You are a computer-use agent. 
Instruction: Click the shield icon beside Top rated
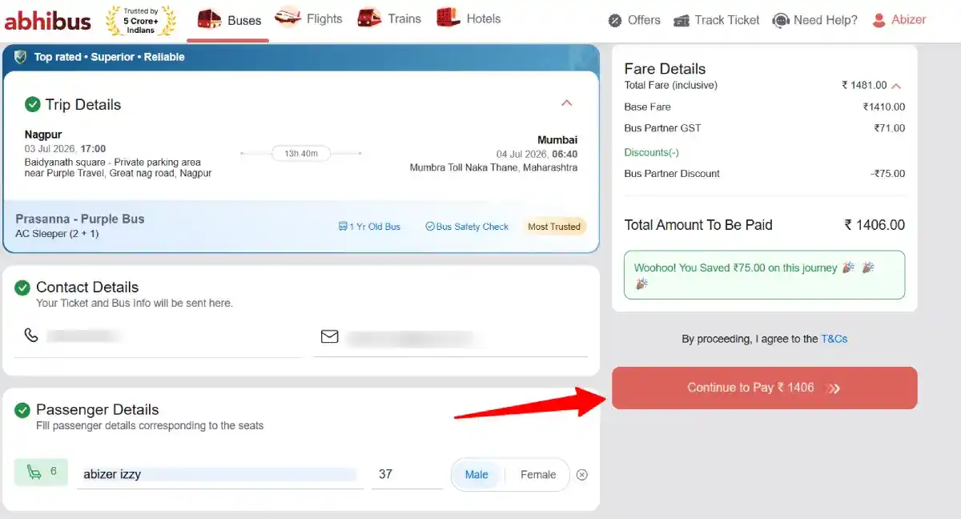click(21, 57)
